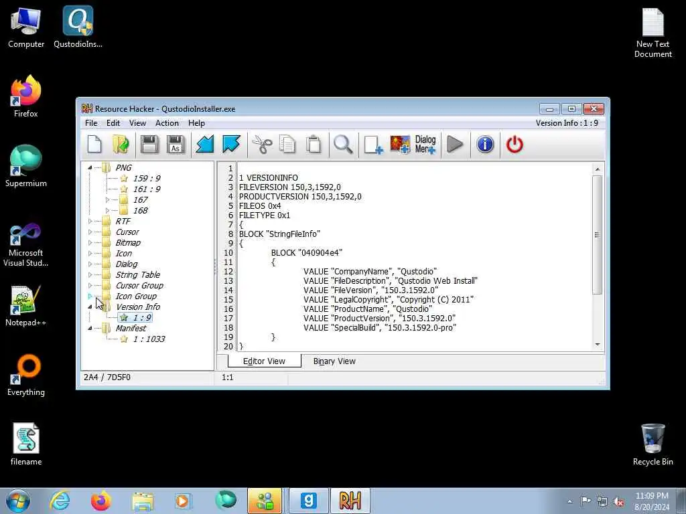This screenshot has height=514, width=686.
Task: Open Internet Explorer from taskbar
Action: [x=60, y=501]
